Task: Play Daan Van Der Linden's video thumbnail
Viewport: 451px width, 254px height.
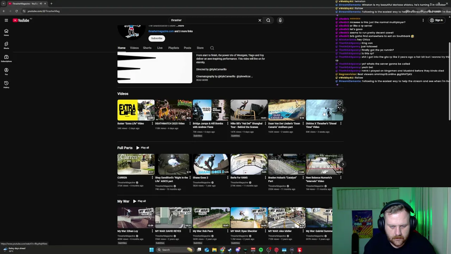Action: 287,110
